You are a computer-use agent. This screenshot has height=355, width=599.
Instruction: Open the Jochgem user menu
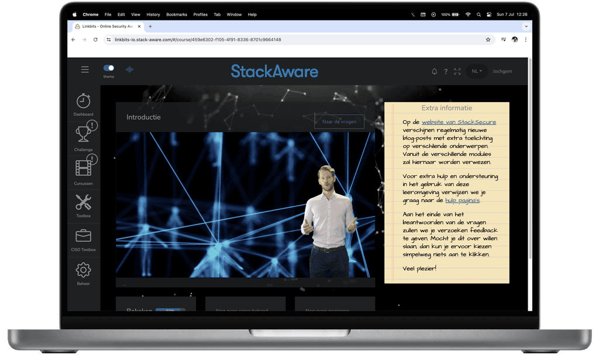click(x=502, y=71)
